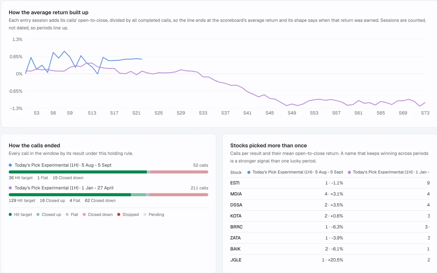
Task: Click the Closed down legend entry
Action: point(98,215)
